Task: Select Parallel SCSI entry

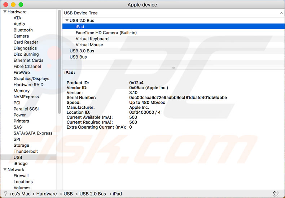Action: (x=26, y=109)
